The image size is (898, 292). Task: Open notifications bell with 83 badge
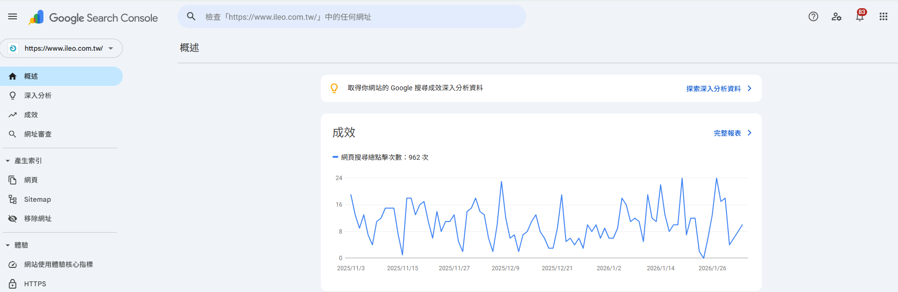point(860,15)
